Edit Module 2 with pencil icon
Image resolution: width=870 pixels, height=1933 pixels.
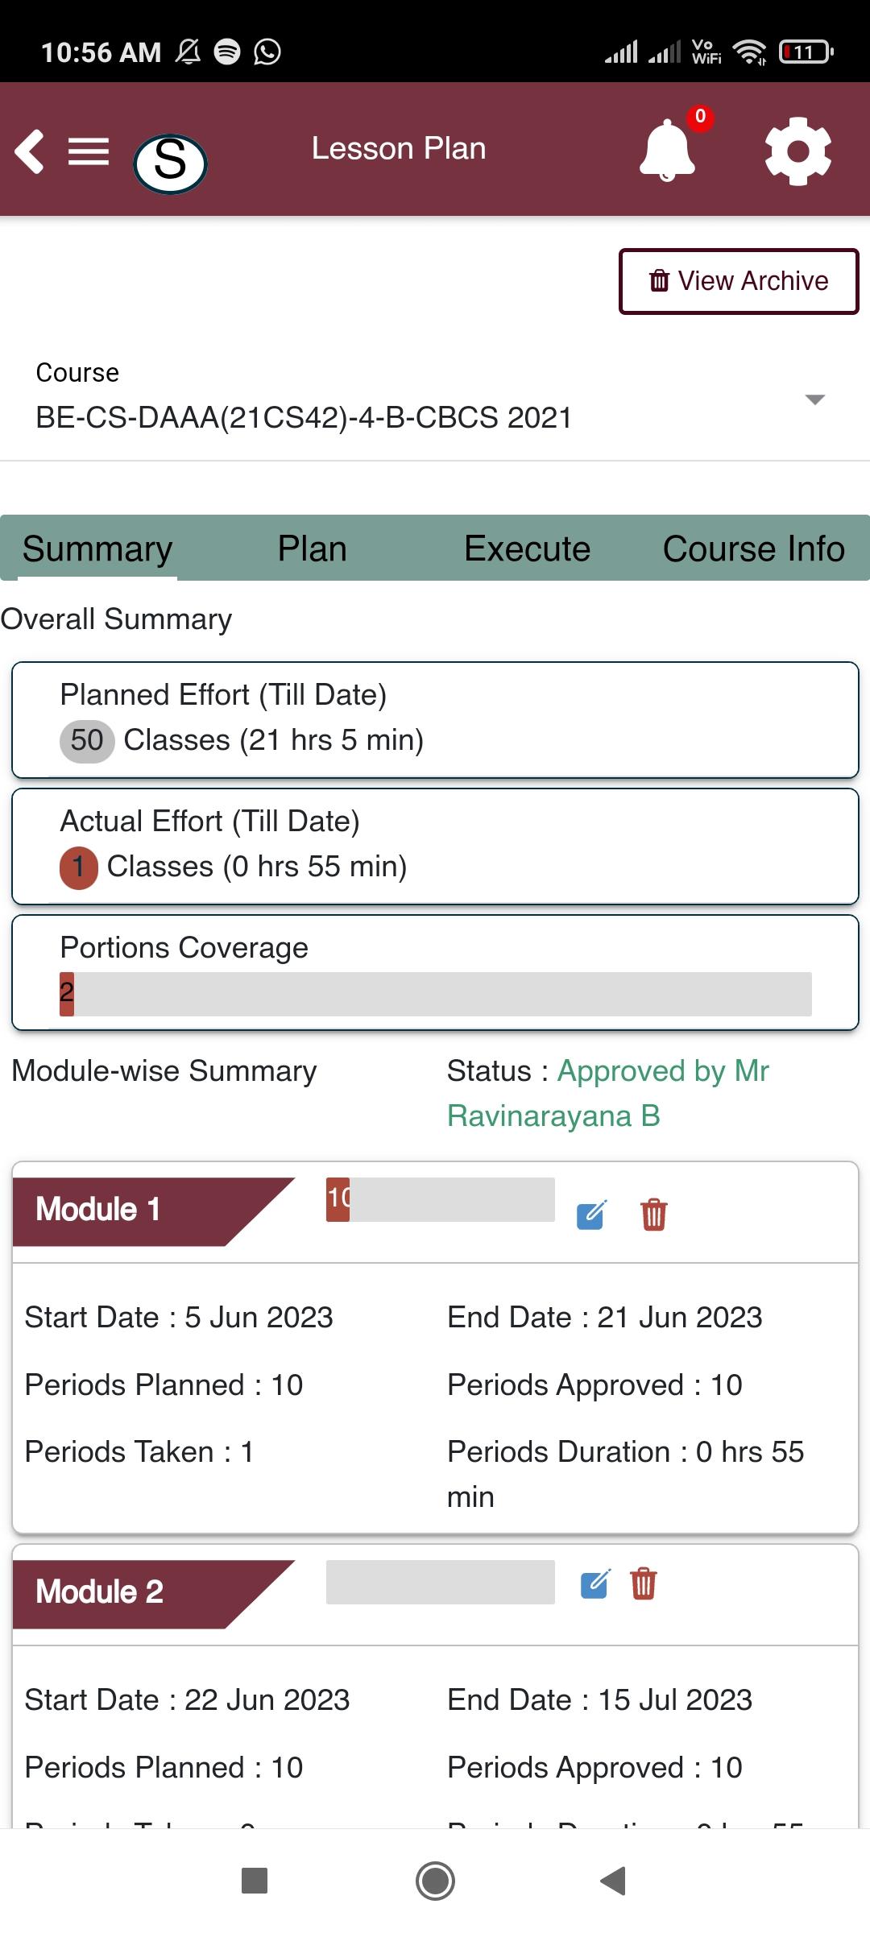point(596,1583)
